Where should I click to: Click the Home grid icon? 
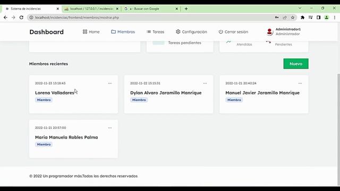point(85,32)
